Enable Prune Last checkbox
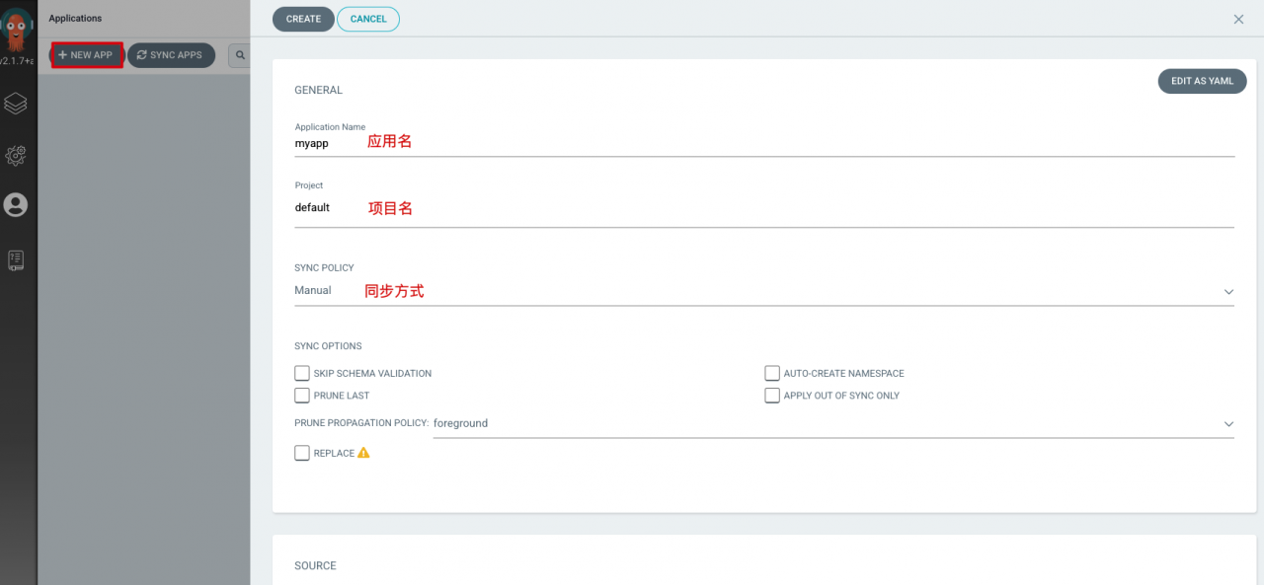 click(x=302, y=395)
